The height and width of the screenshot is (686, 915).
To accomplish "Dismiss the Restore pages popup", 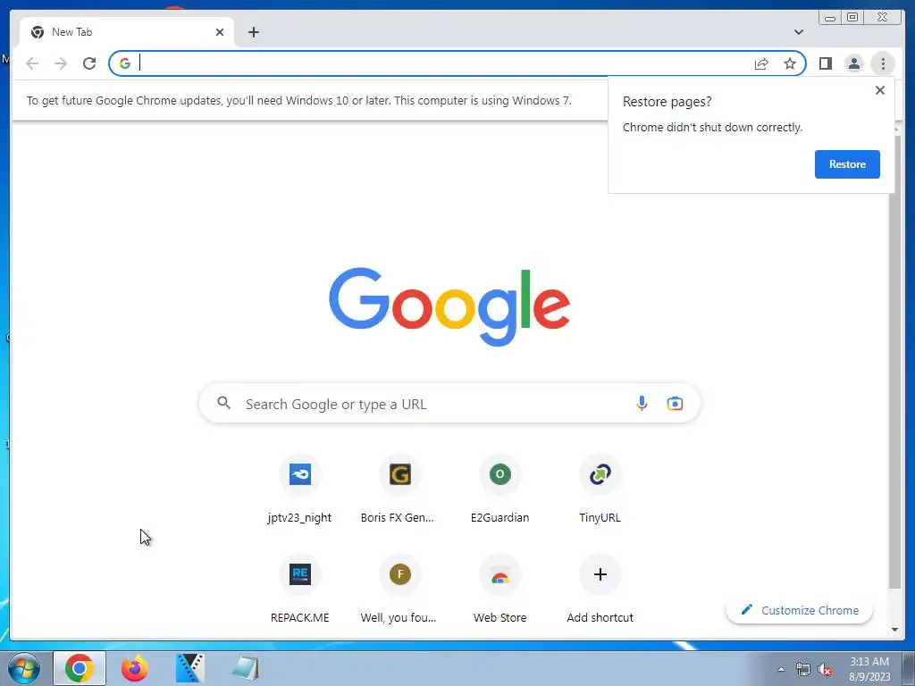I will coord(880,90).
